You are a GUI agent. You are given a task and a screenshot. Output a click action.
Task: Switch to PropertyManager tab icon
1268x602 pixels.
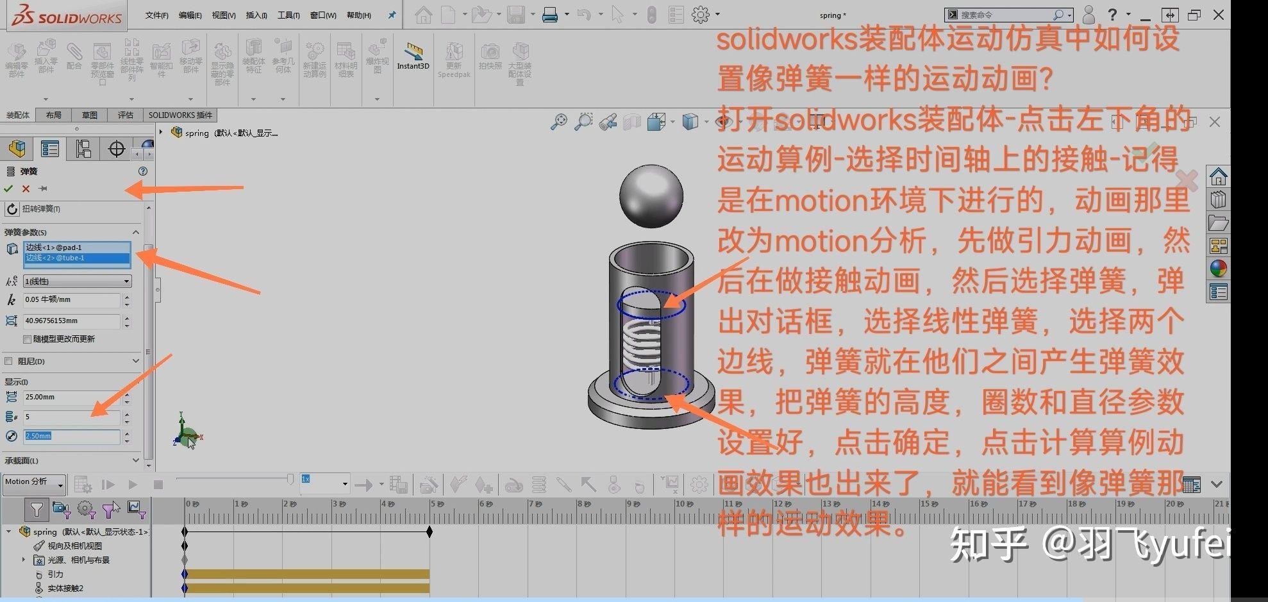click(x=50, y=149)
